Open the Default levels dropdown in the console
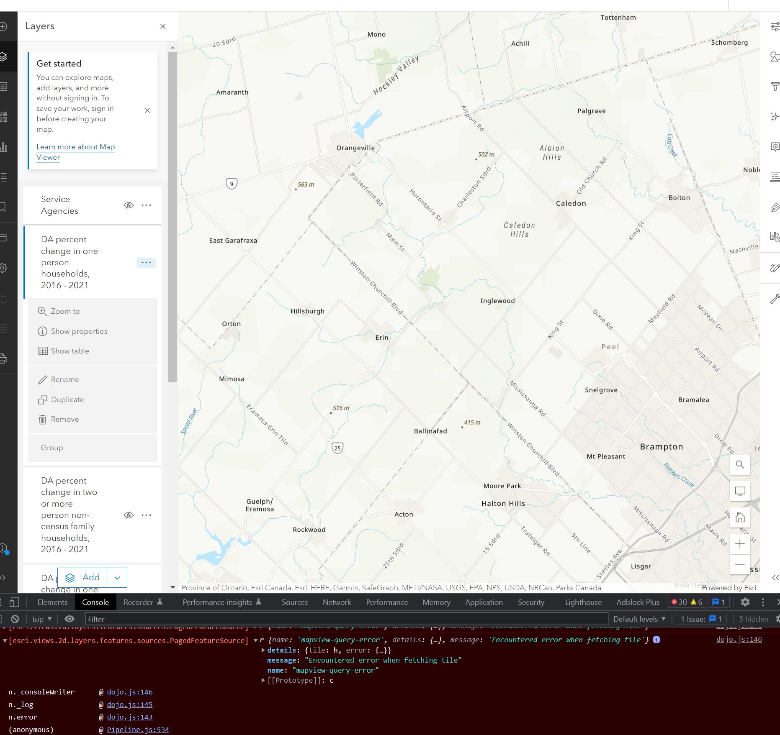The width and height of the screenshot is (780, 735). [638, 619]
